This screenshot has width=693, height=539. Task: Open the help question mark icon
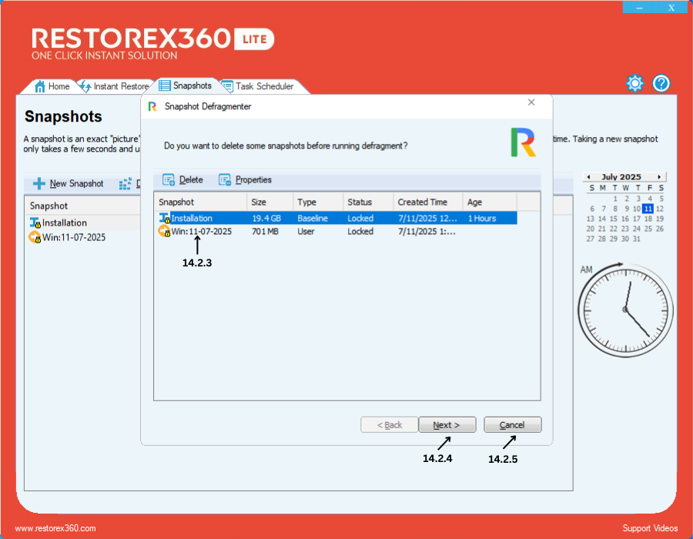pos(661,83)
